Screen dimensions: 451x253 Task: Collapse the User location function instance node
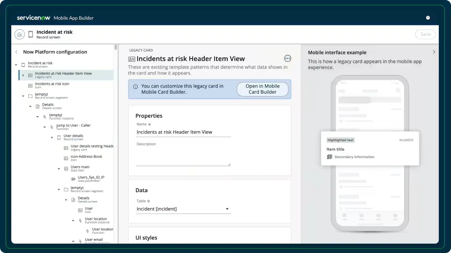point(73,221)
